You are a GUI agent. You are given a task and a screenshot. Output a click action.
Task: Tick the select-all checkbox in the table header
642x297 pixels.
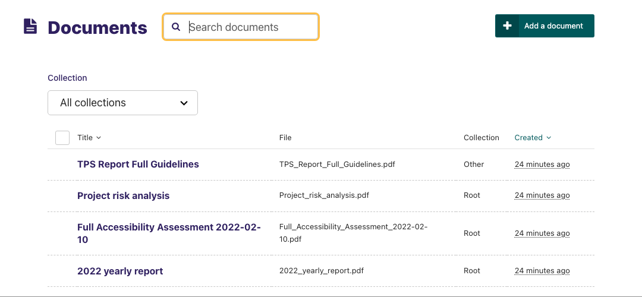pos(62,138)
